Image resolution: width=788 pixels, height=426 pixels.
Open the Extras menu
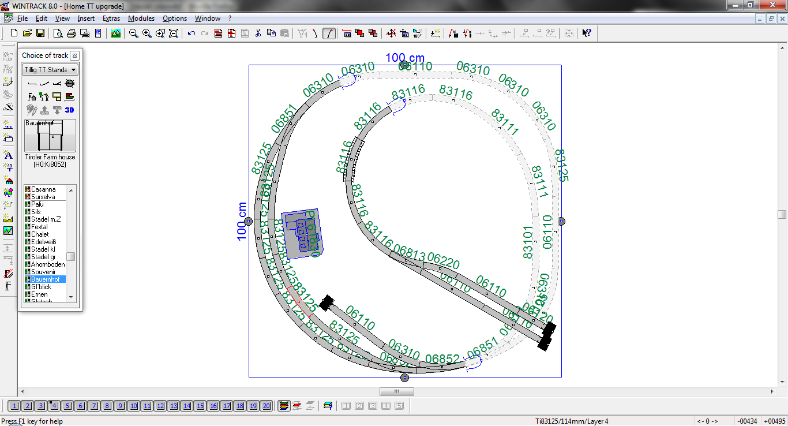(x=111, y=18)
